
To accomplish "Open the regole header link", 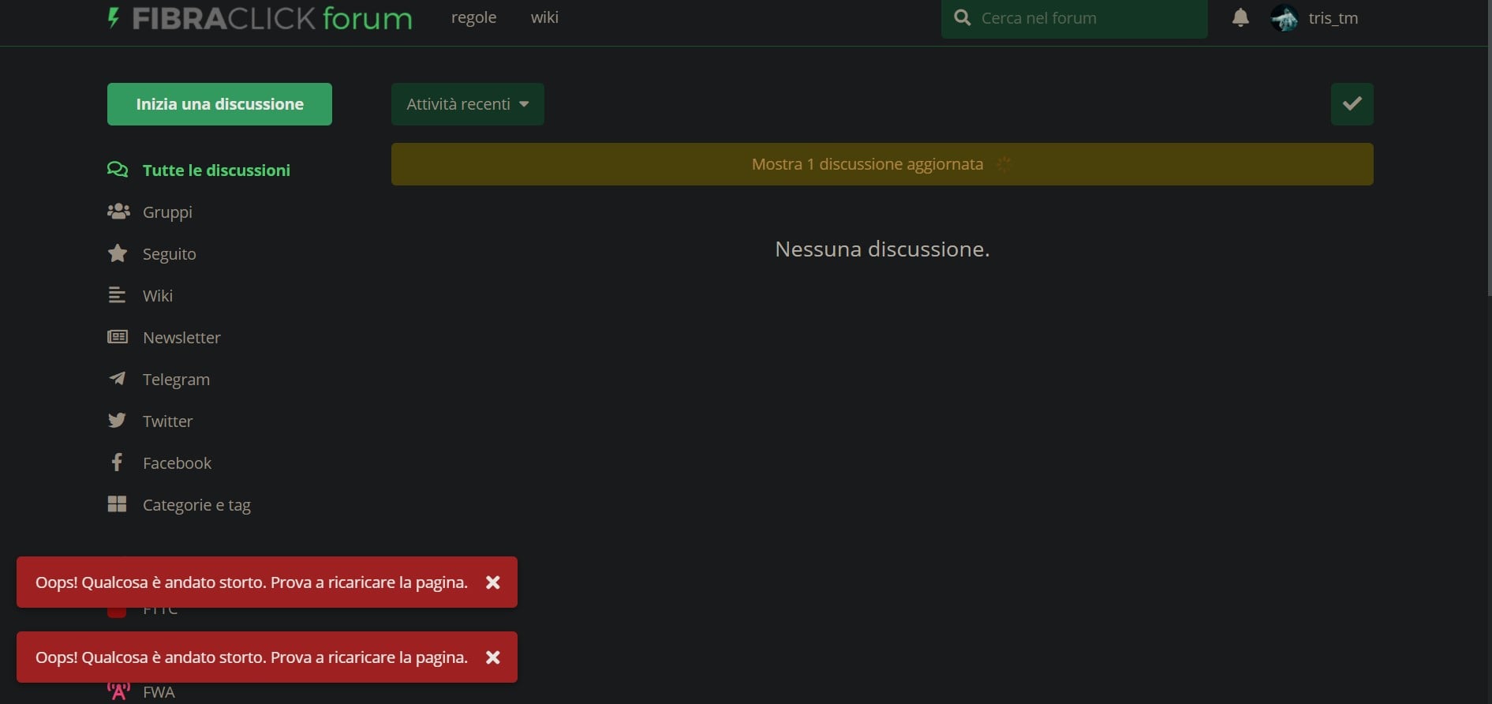I will tap(473, 18).
